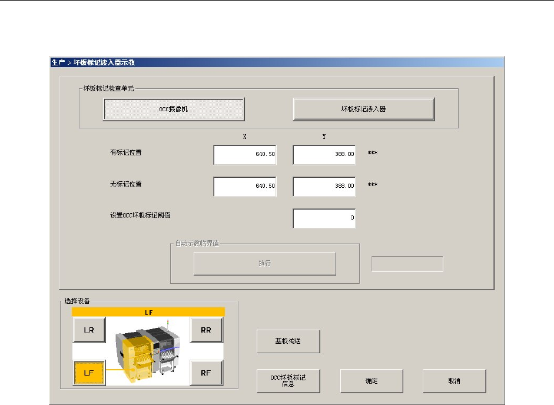The height and width of the screenshot is (405, 554).
Task: Click the 有标记位置 Y coordinate field
Action: point(324,155)
